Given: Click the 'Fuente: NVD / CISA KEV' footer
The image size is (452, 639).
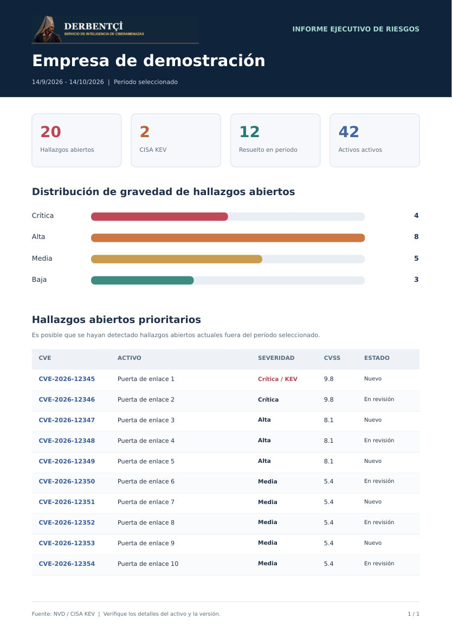Looking at the screenshot, I should pos(63,614).
